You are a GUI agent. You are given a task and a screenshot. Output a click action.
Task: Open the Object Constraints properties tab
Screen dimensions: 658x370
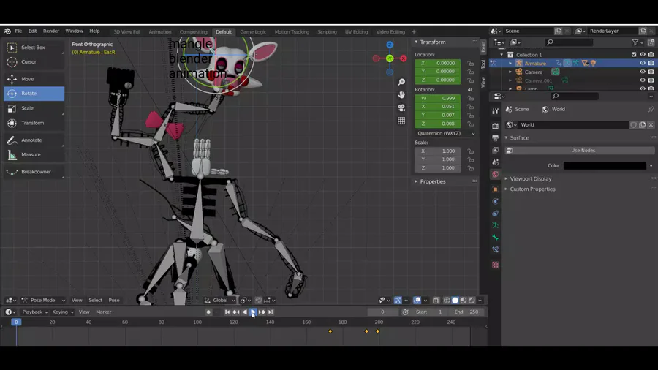coord(495,214)
